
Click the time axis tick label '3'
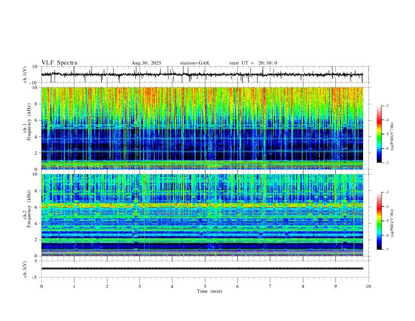point(139,286)
